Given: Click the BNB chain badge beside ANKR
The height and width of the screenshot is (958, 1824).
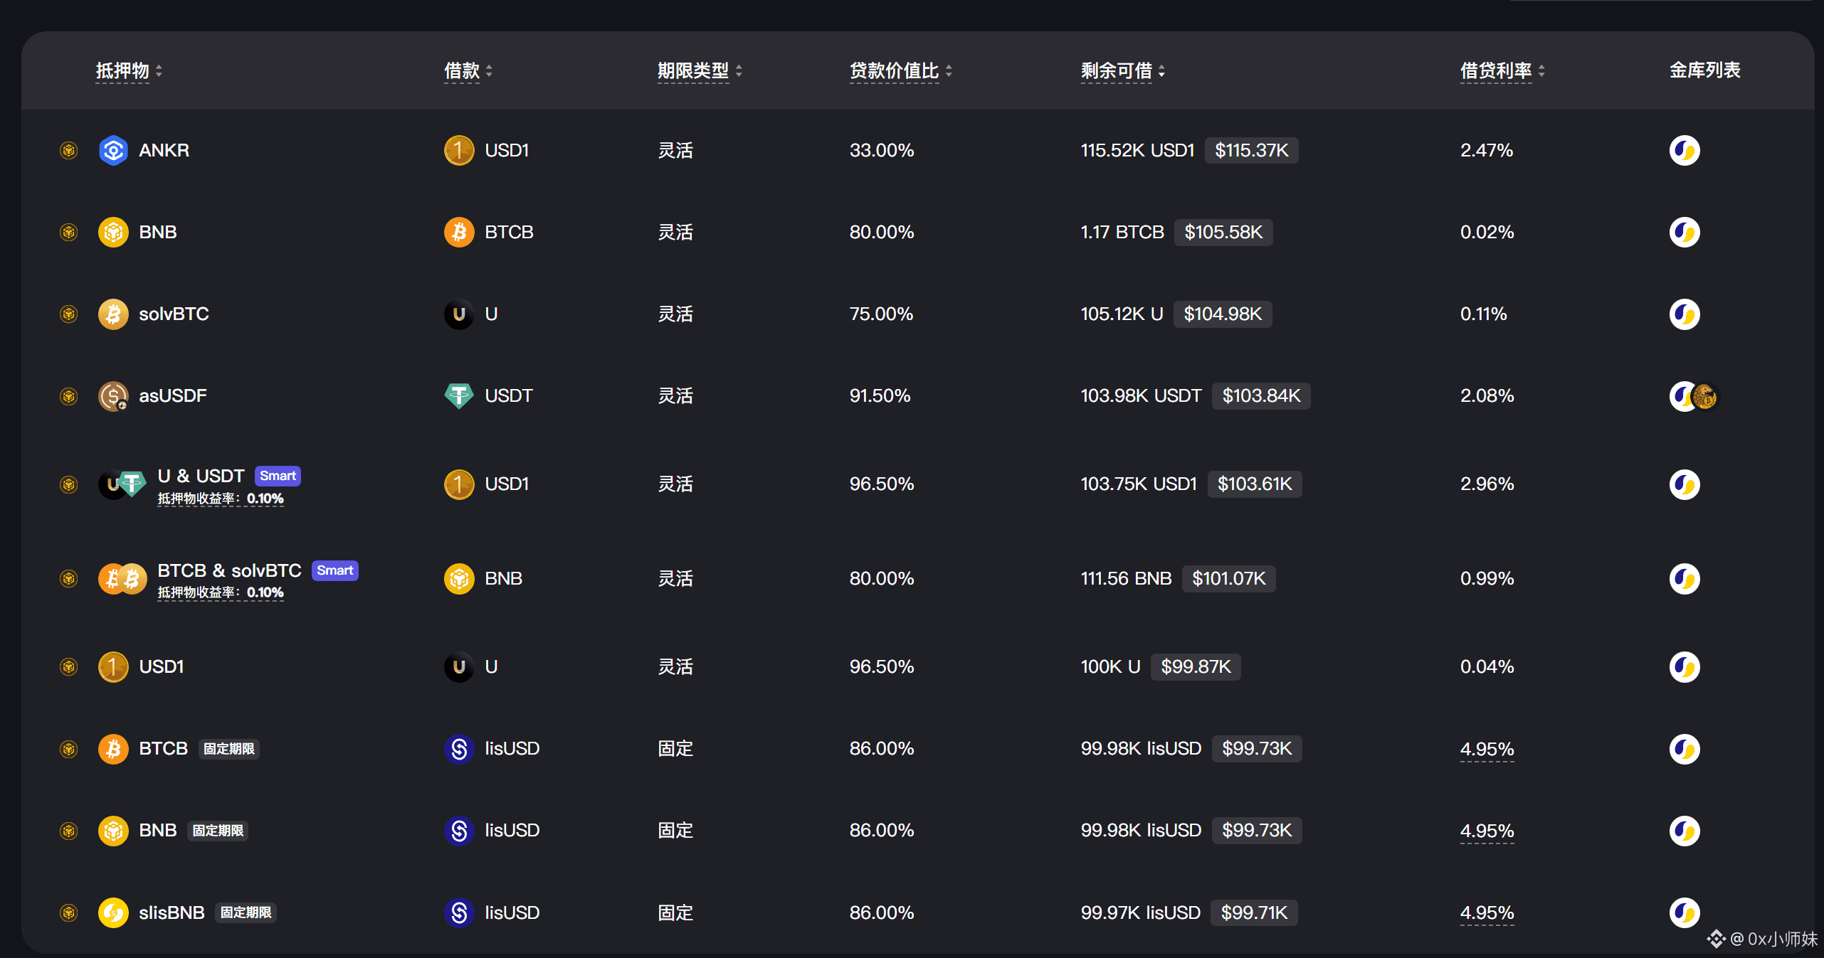Looking at the screenshot, I should pos(68,150).
